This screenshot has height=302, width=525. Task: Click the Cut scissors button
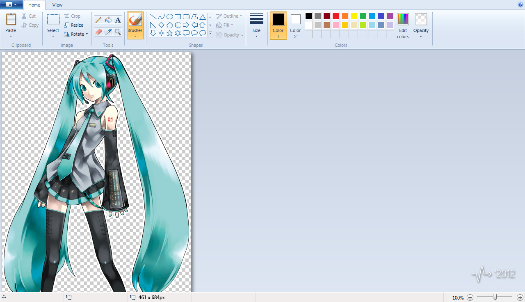click(29, 16)
